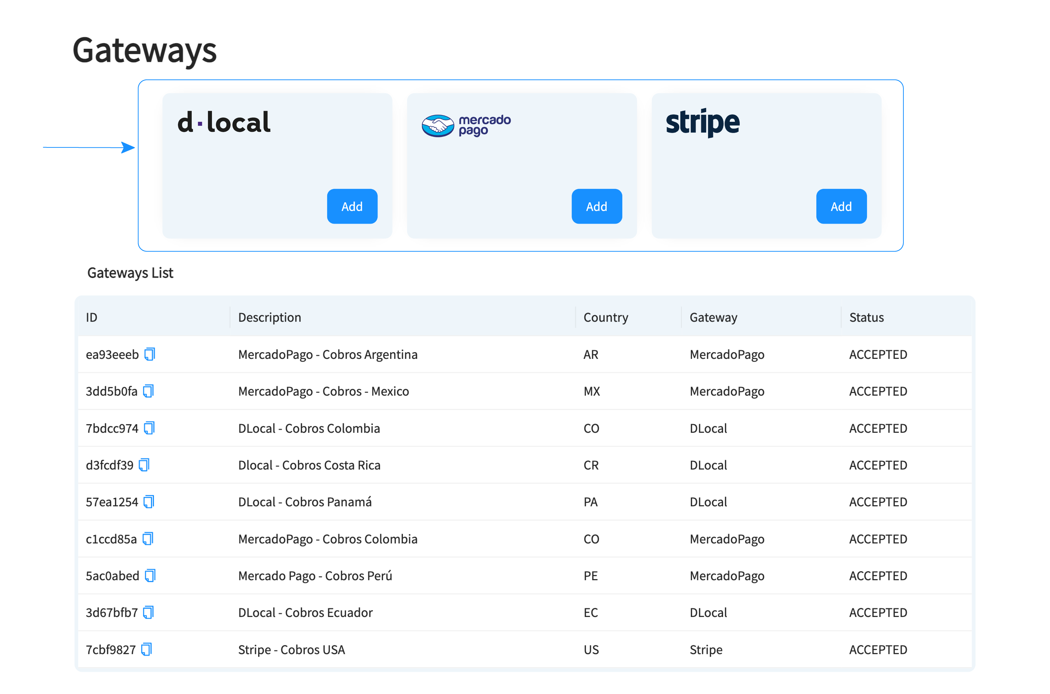This screenshot has width=1050, height=694.
Task: Copy ID c1ccd85a to clipboard
Action: pos(148,539)
